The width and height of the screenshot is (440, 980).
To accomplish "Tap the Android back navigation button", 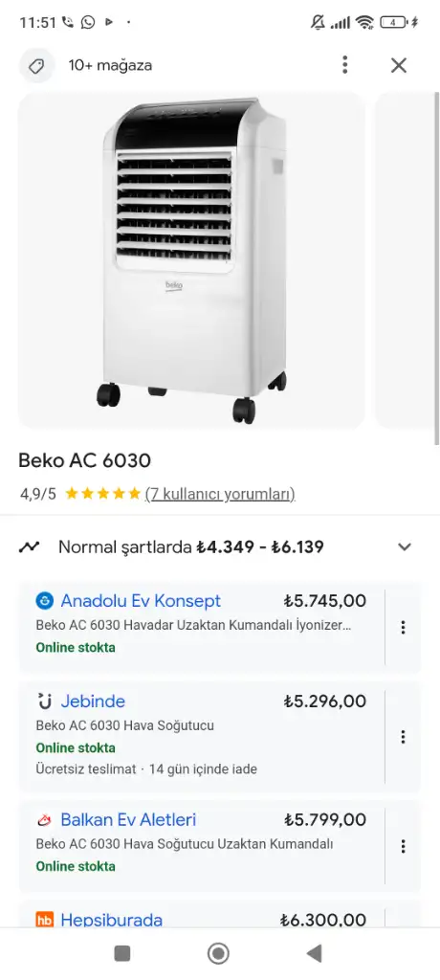I will tap(315, 954).
